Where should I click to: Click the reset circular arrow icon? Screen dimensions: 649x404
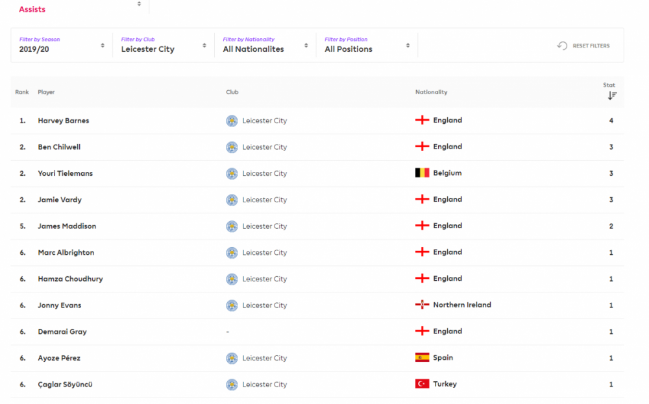click(562, 45)
